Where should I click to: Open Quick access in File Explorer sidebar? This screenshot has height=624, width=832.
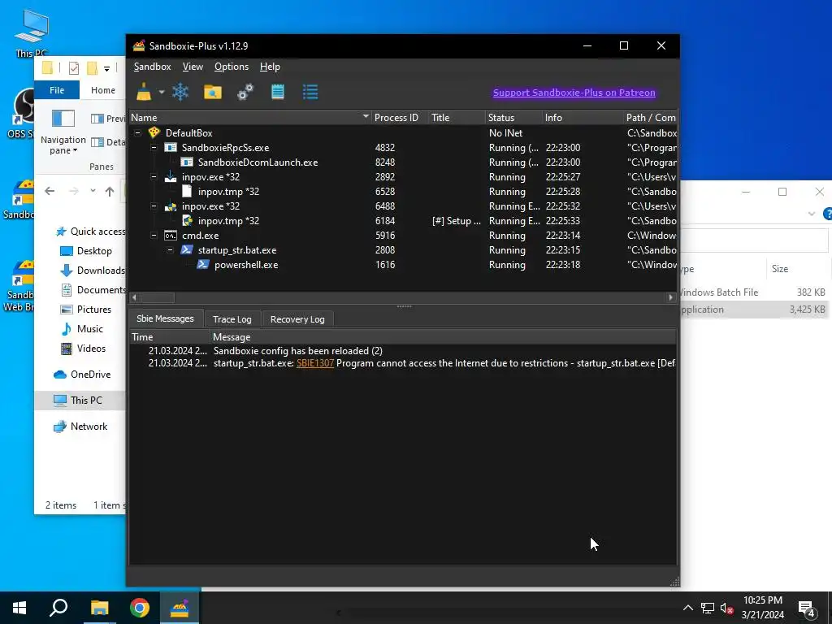click(x=91, y=232)
